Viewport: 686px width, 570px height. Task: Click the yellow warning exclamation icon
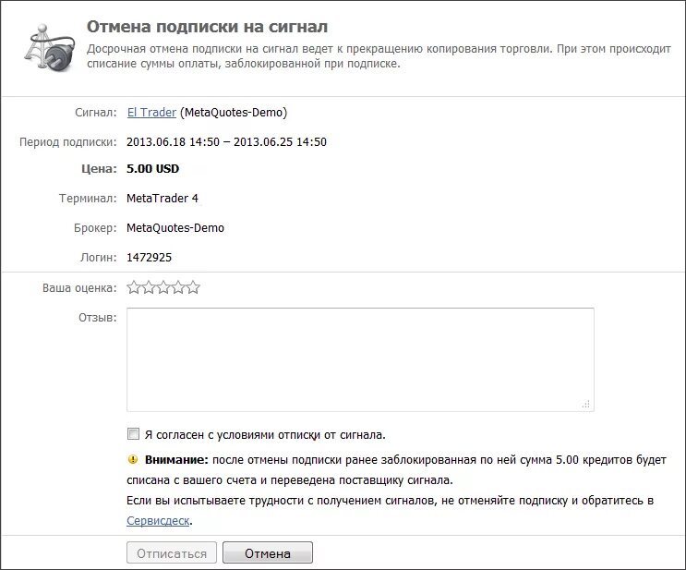click(133, 460)
